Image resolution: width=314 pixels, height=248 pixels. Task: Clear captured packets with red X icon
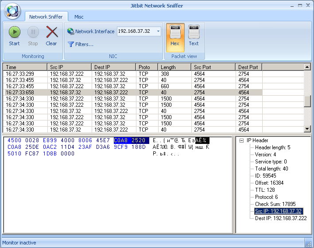[x=52, y=32]
